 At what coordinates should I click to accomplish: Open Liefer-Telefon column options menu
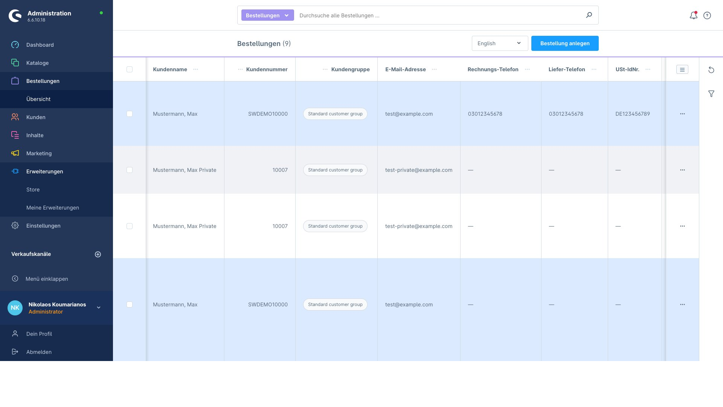[x=594, y=69]
